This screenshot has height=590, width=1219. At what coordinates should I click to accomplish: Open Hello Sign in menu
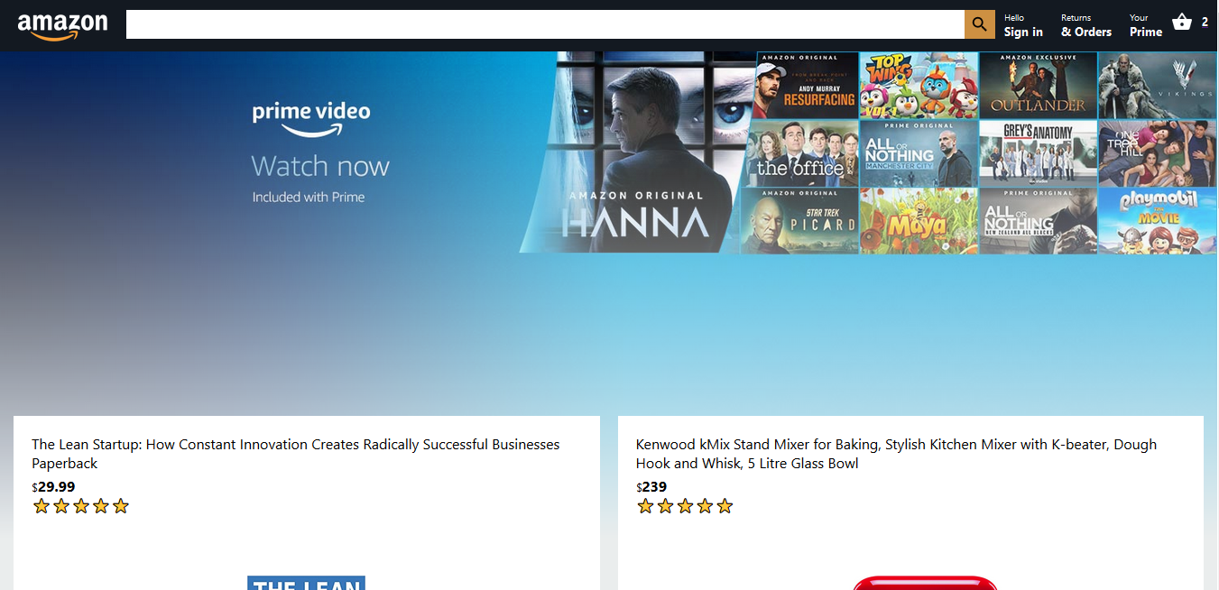pyautogui.click(x=1023, y=25)
